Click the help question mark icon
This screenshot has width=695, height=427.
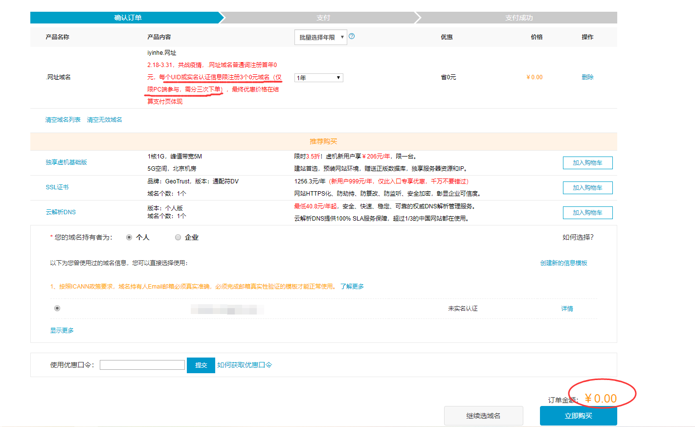(352, 36)
